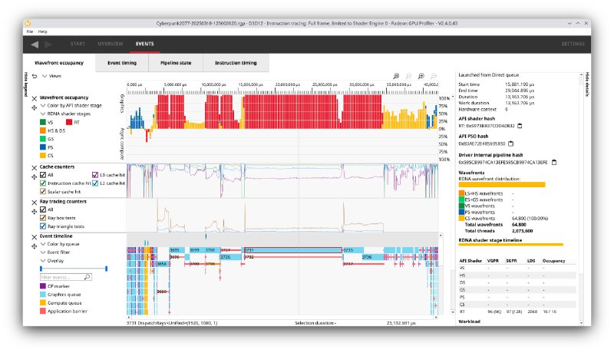Viewport: 614px width, 353px height.
Task: Click the forward navigation arrow
Action: [48, 45]
